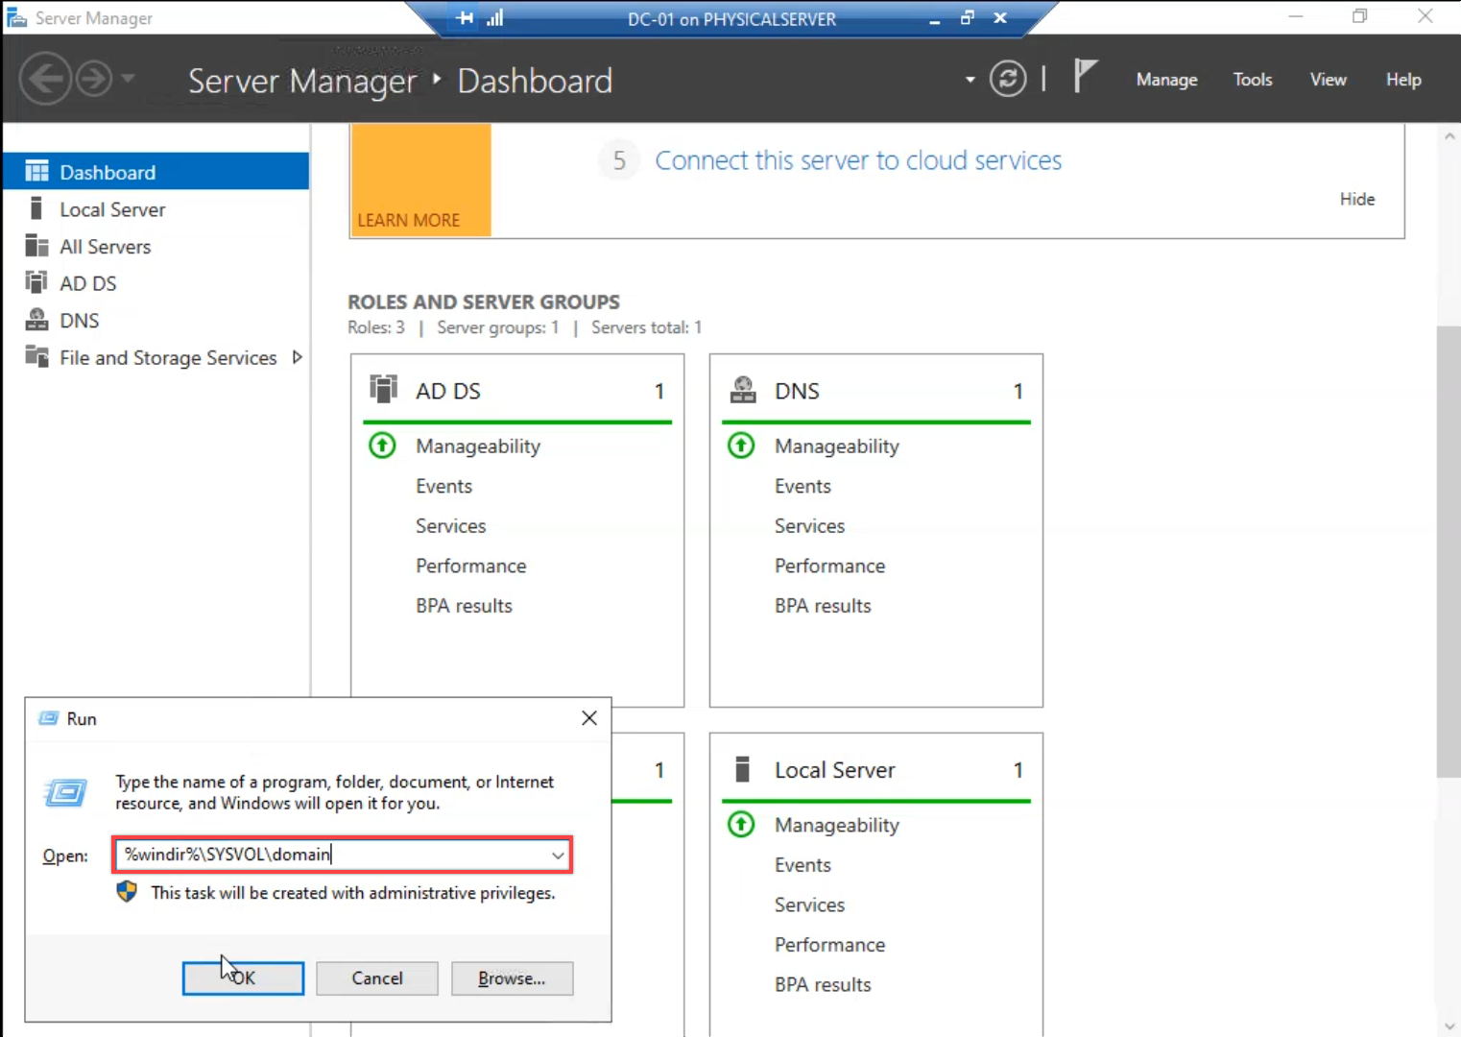Image resolution: width=1461 pixels, height=1037 pixels.
Task: Open the Tools menu
Action: click(1253, 80)
